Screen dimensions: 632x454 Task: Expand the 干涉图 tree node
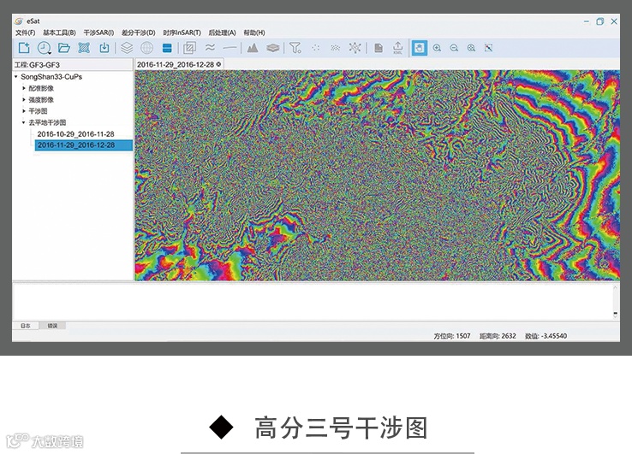click(24, 110)
